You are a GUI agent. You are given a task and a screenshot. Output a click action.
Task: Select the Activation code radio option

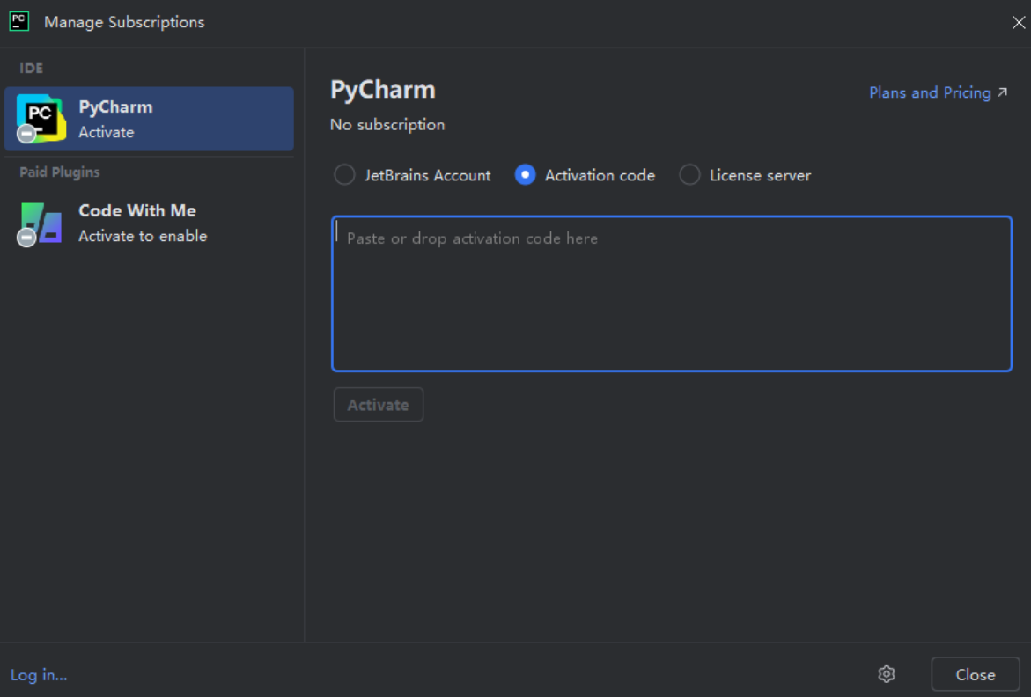(x=525, y=175)
